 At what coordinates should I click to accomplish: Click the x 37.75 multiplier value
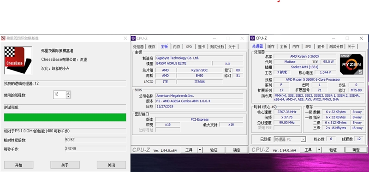286,117
